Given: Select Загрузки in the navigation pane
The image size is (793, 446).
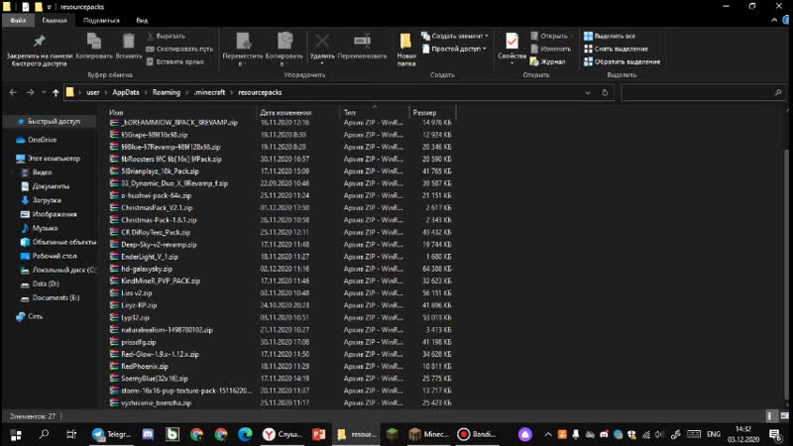Looking at the screenshot, I should coord(47,199).
